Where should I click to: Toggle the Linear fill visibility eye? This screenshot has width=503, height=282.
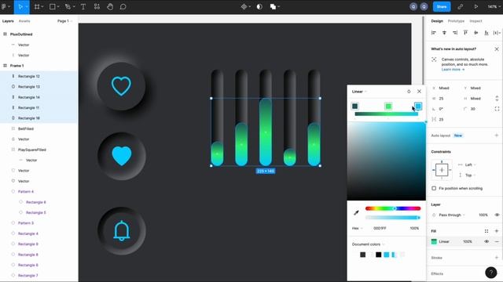point(486,241)
